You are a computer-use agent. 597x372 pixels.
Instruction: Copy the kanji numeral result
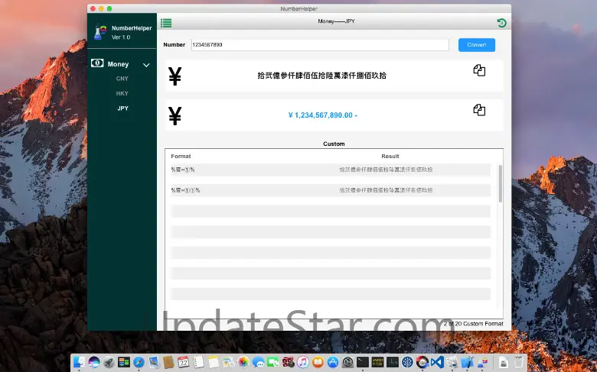479,70
